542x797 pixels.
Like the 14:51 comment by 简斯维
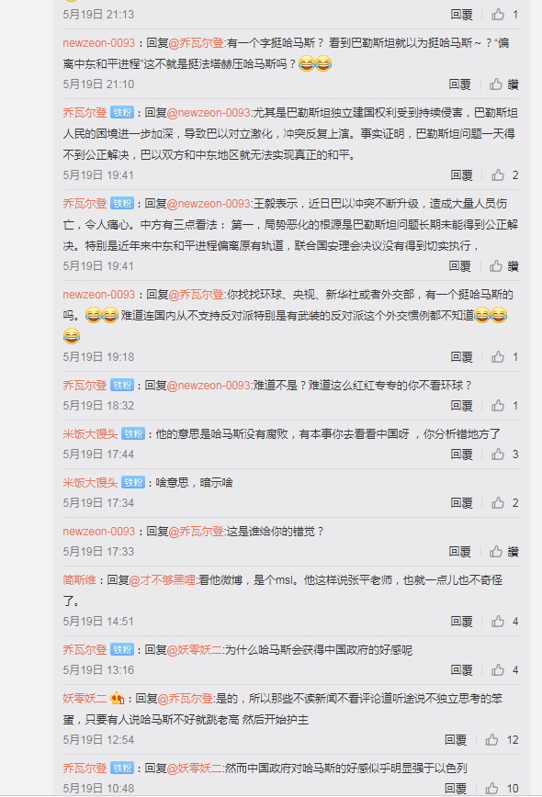click(x=498, y=622)
